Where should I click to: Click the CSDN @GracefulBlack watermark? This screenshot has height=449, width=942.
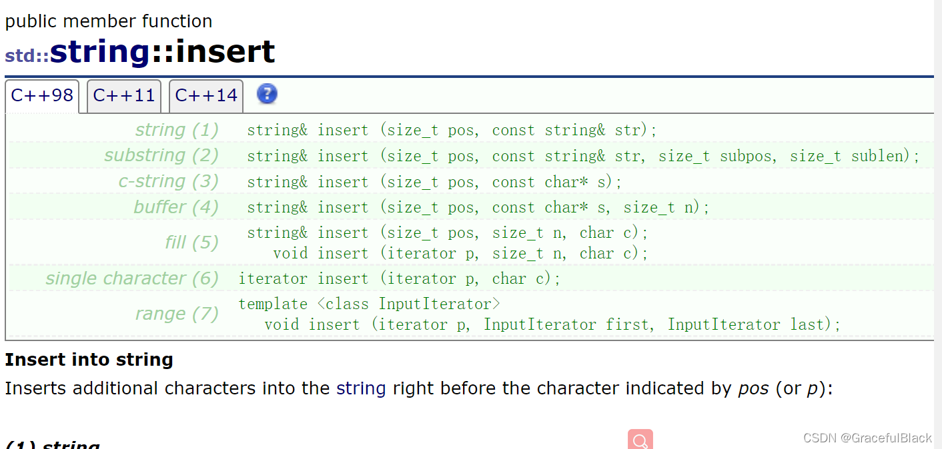[867, 438]
